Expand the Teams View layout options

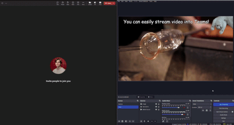[78, 3]
